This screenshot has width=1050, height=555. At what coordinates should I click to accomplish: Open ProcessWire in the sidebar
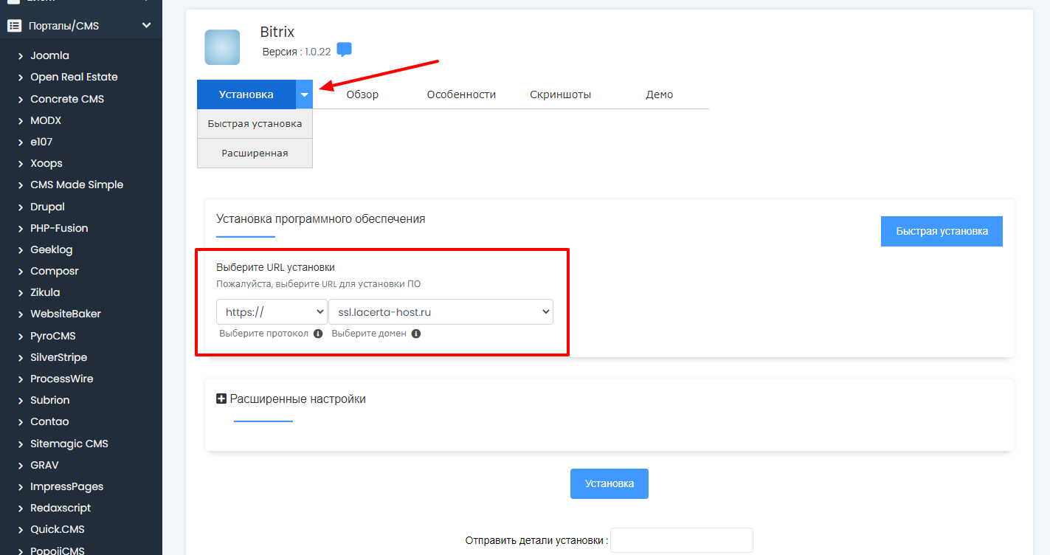tap(62, 379)
